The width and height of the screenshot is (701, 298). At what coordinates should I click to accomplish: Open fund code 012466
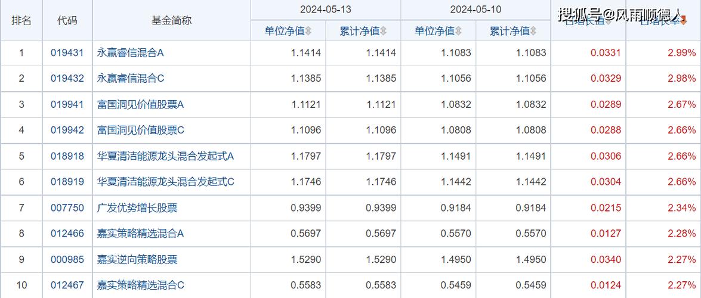coord(67,234)
